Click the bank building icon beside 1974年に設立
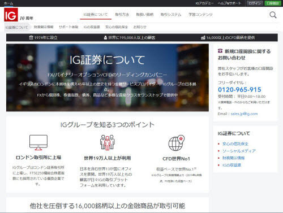 [31, 38]
